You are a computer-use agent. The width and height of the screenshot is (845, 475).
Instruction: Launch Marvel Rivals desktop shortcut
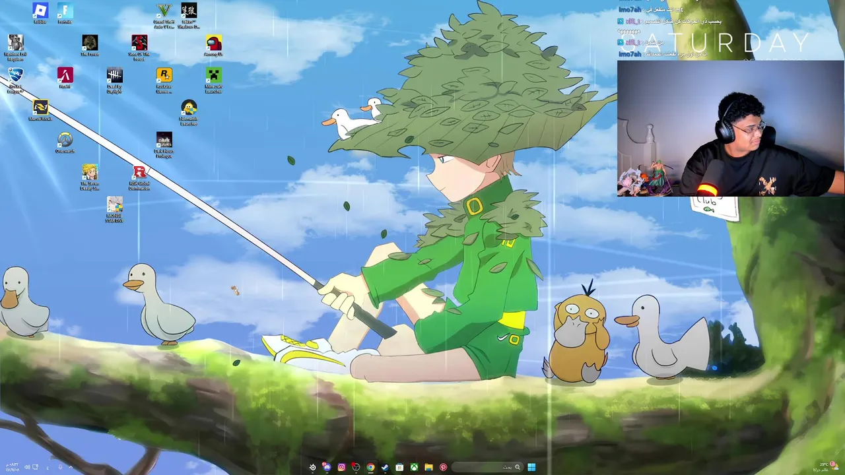click(x=40, y=110)
